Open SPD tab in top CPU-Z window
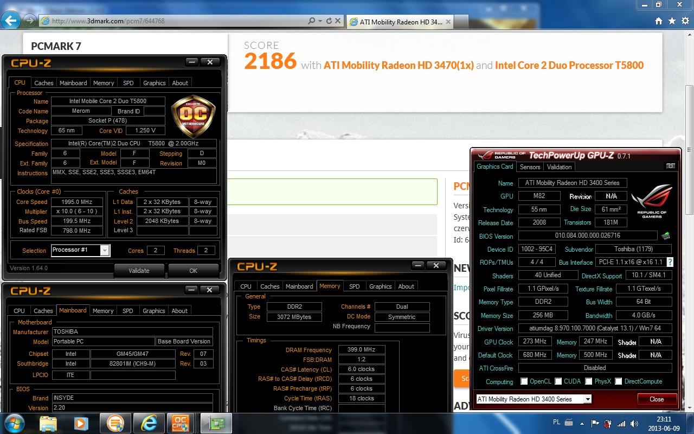This screenshot has width=694, height=434. point(128,83)
